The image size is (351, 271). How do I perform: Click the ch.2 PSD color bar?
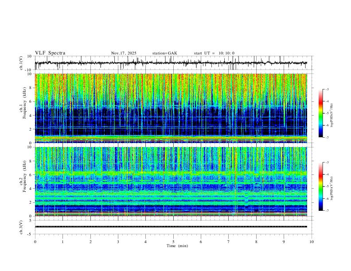(x=321, y=186)
